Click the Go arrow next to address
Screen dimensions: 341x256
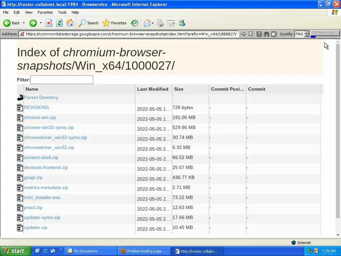coord(243,34)
